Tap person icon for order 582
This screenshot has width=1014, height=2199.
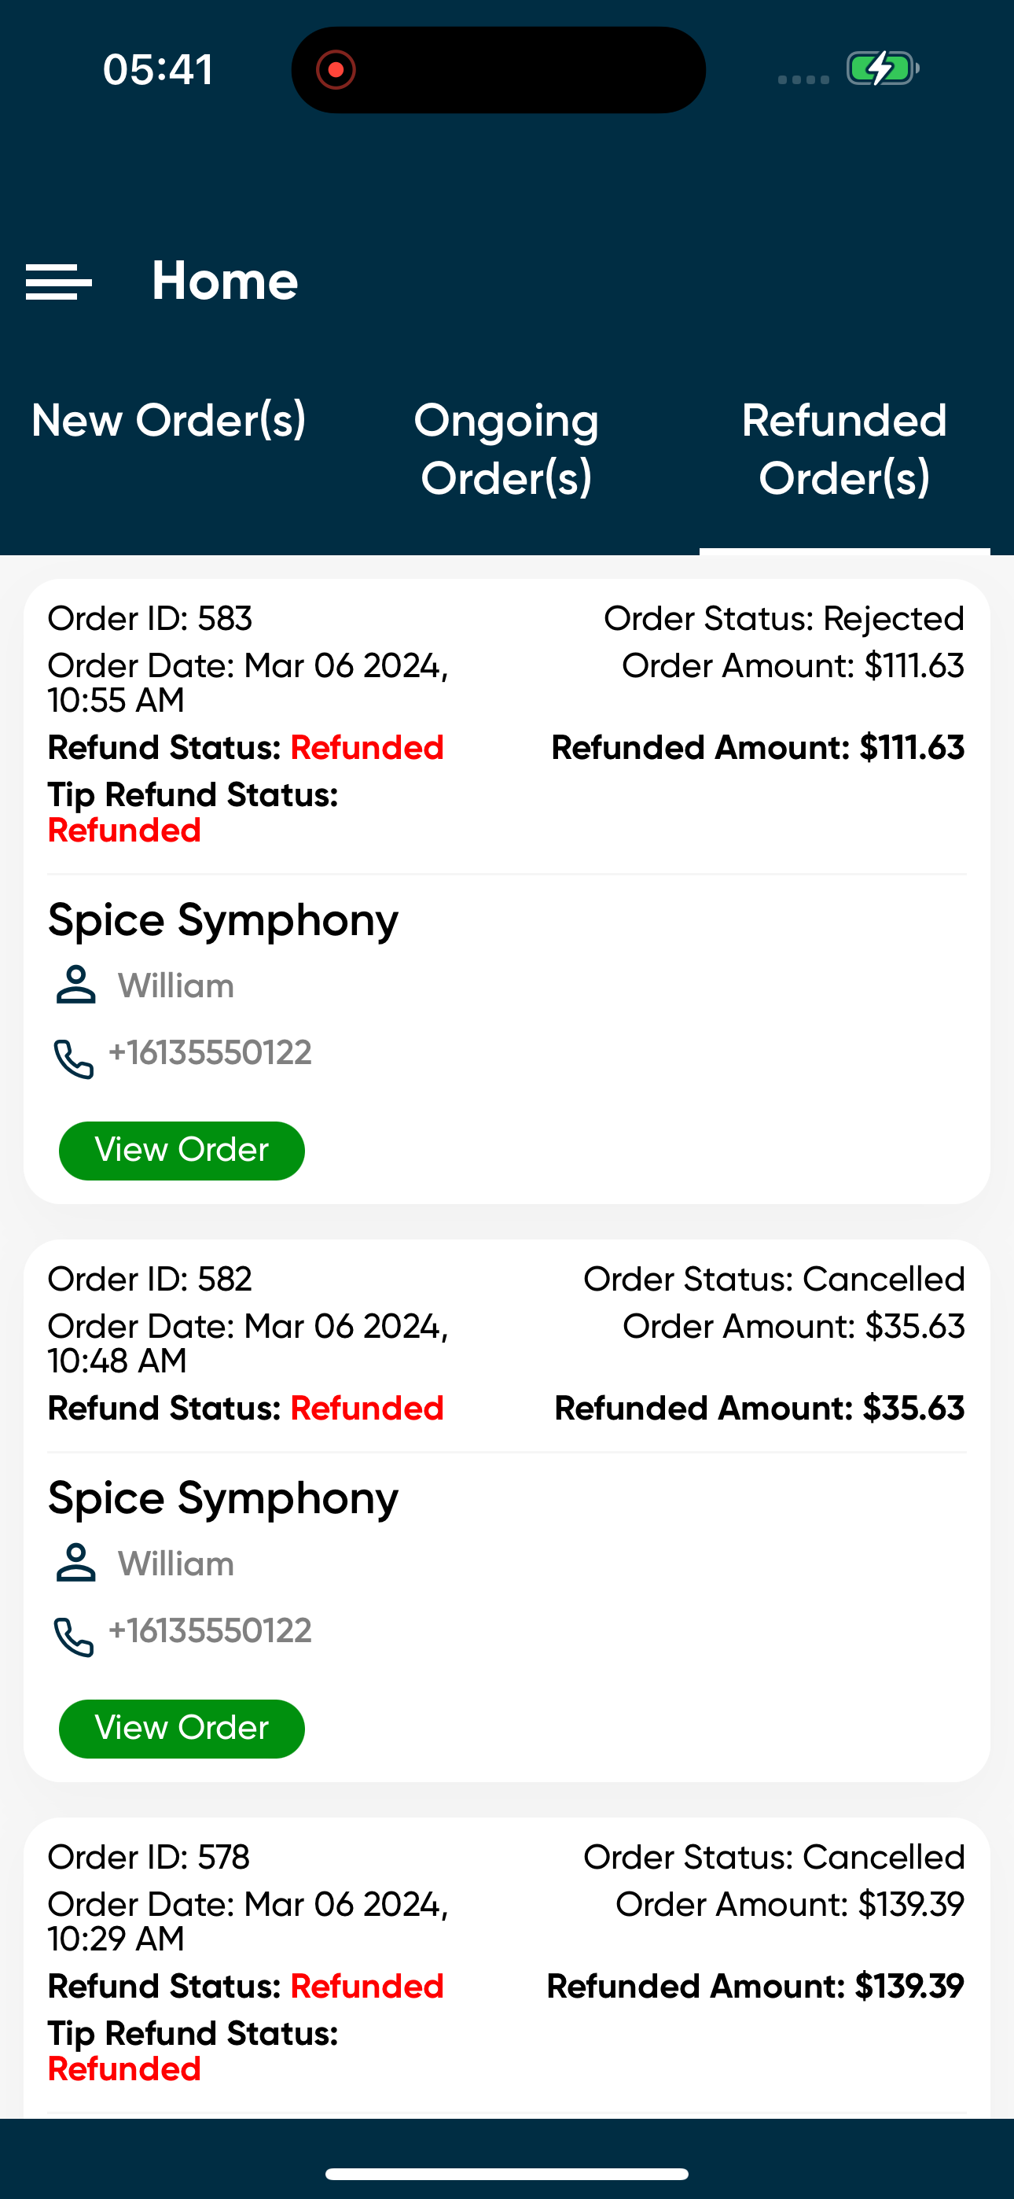tap(76, 1563)
